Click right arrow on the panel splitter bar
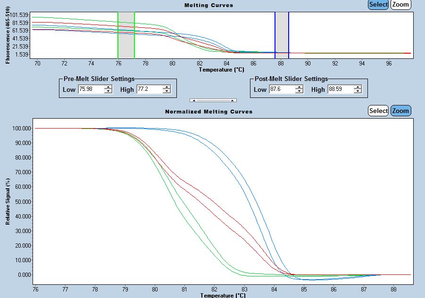The height and width of the screenshot is (298, 425). 232,100
